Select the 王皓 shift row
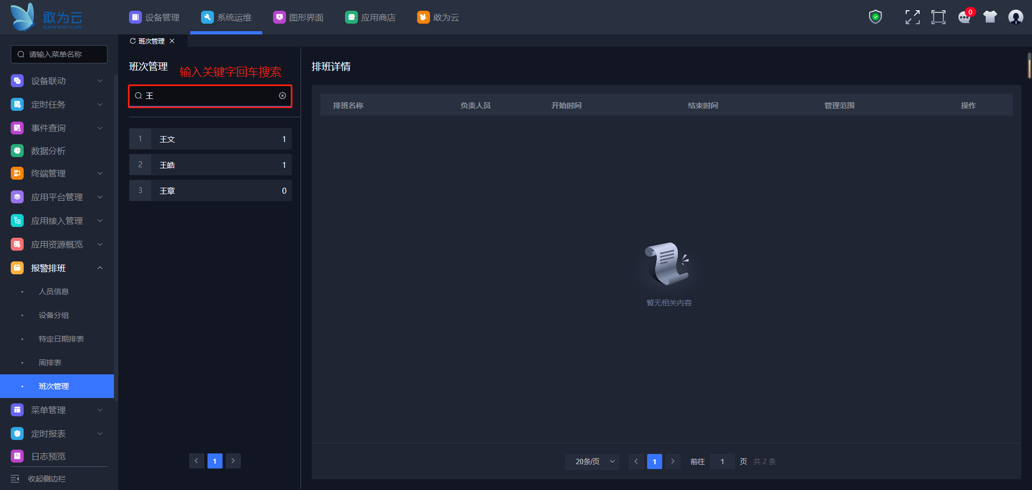1032x490 pixels. pos(210,165)
